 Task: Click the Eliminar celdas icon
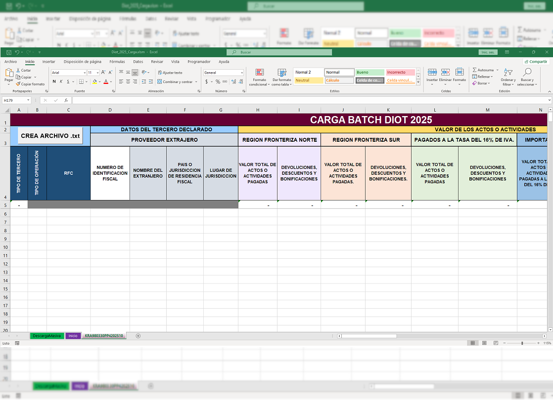[x=445, y=76]
